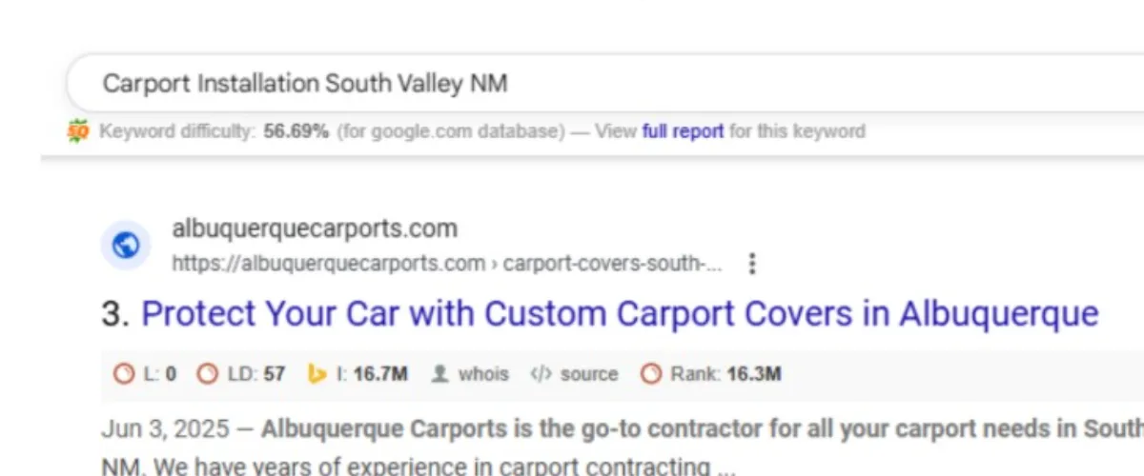
Task: Click the code brackets icon next to source
Action: point(541,374)
